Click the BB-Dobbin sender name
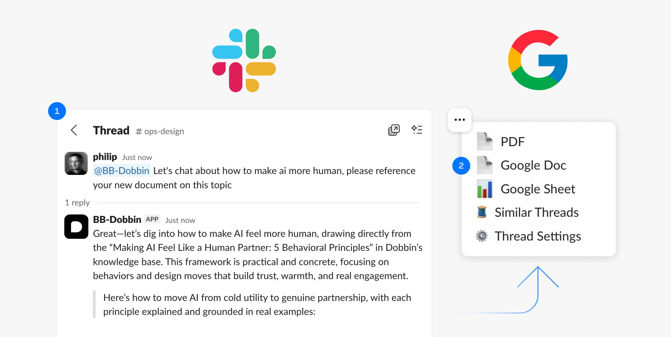 pos(117,220)
